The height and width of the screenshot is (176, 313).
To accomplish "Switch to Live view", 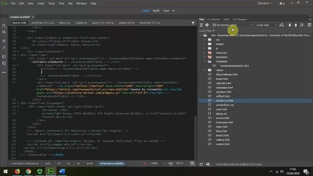I will click(166, 11).
